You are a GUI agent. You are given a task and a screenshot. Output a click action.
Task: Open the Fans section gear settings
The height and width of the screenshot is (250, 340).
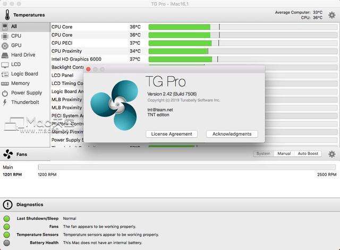[x=331, y=154]
